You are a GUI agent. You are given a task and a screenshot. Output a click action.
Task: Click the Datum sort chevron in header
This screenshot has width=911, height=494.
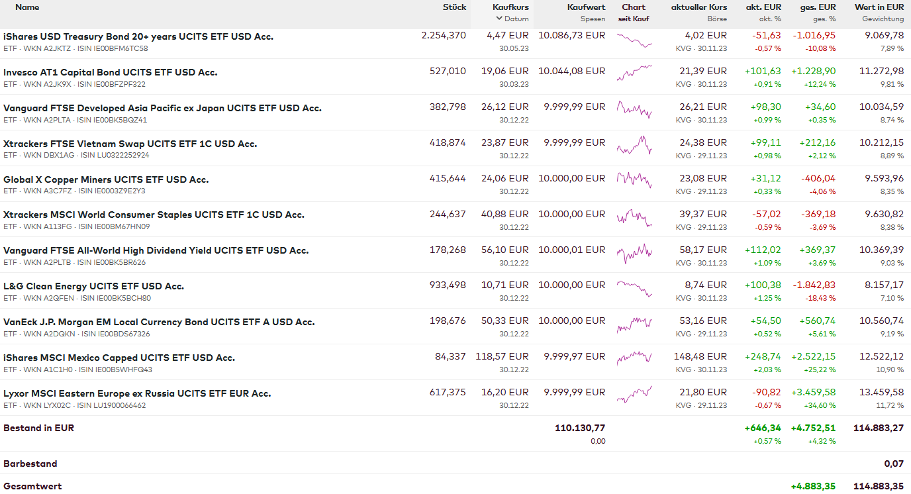499,19
